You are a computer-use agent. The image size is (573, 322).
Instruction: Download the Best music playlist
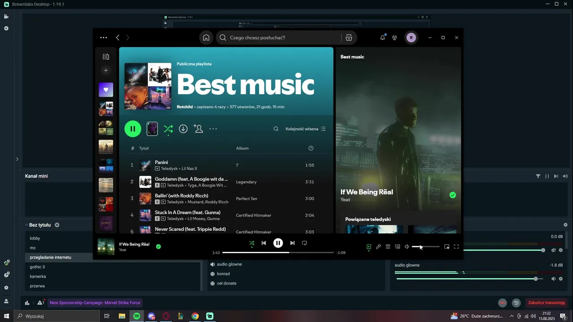coord(183,129)
